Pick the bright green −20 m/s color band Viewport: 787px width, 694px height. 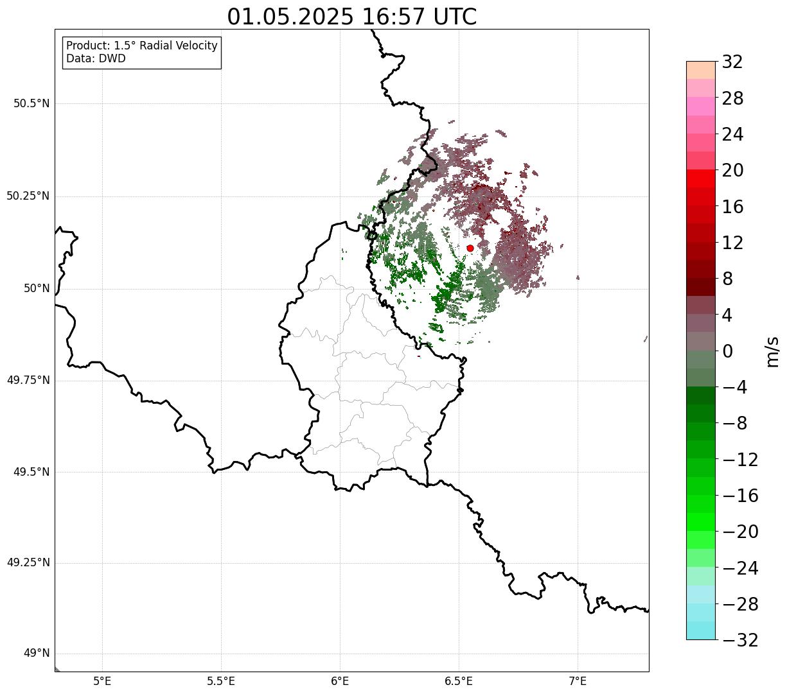click(x=700, y=522)
